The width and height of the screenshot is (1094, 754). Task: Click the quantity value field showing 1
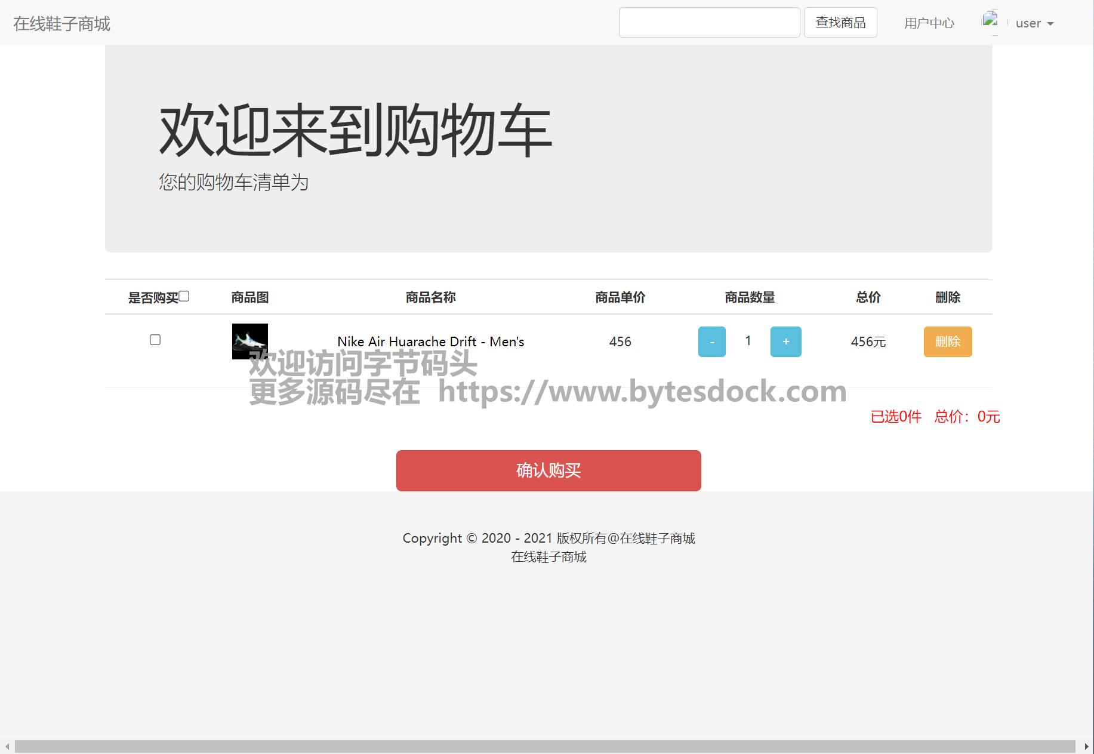[748, 341]
